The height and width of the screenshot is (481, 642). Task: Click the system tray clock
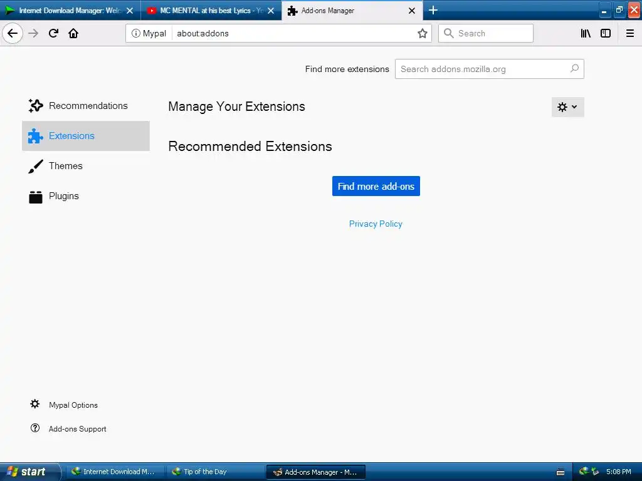click(x=618, y=472)
